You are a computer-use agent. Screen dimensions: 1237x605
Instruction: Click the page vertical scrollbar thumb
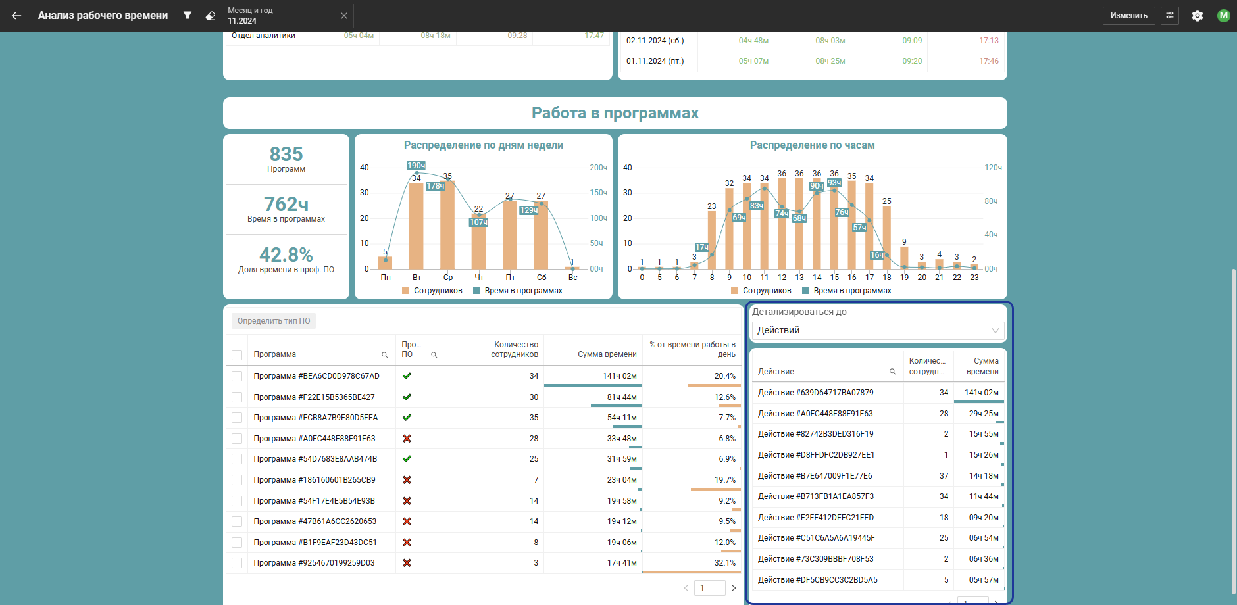click(x=1234, y=431)
